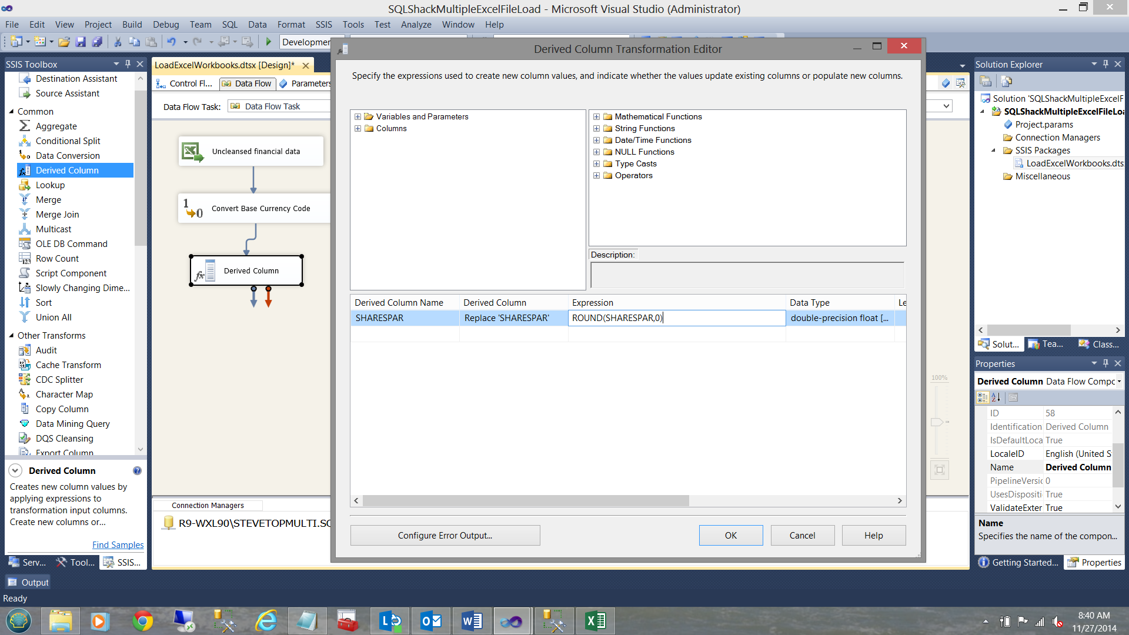Select the Script Component toolbox item
1129x635 pixels.
(71, 273)
